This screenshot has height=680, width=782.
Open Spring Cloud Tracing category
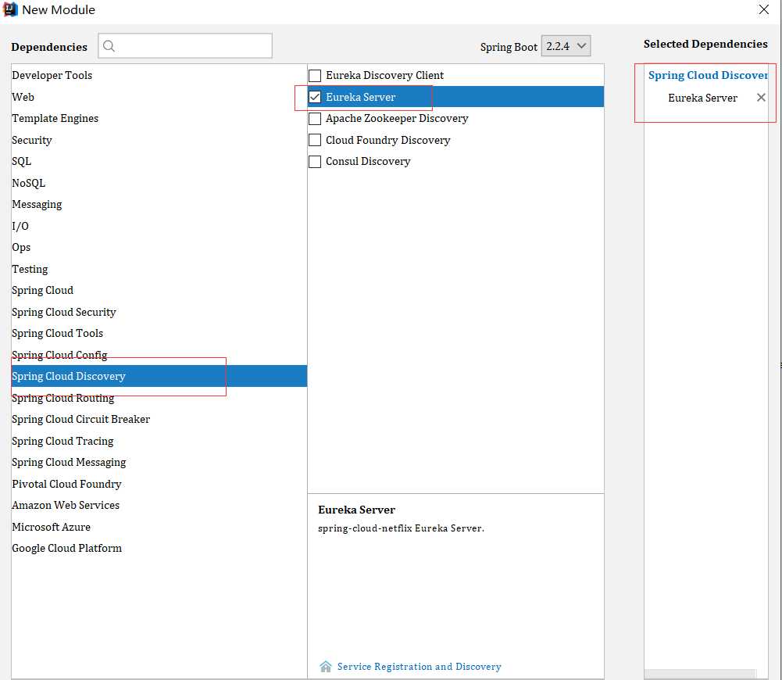pos(159,441)
